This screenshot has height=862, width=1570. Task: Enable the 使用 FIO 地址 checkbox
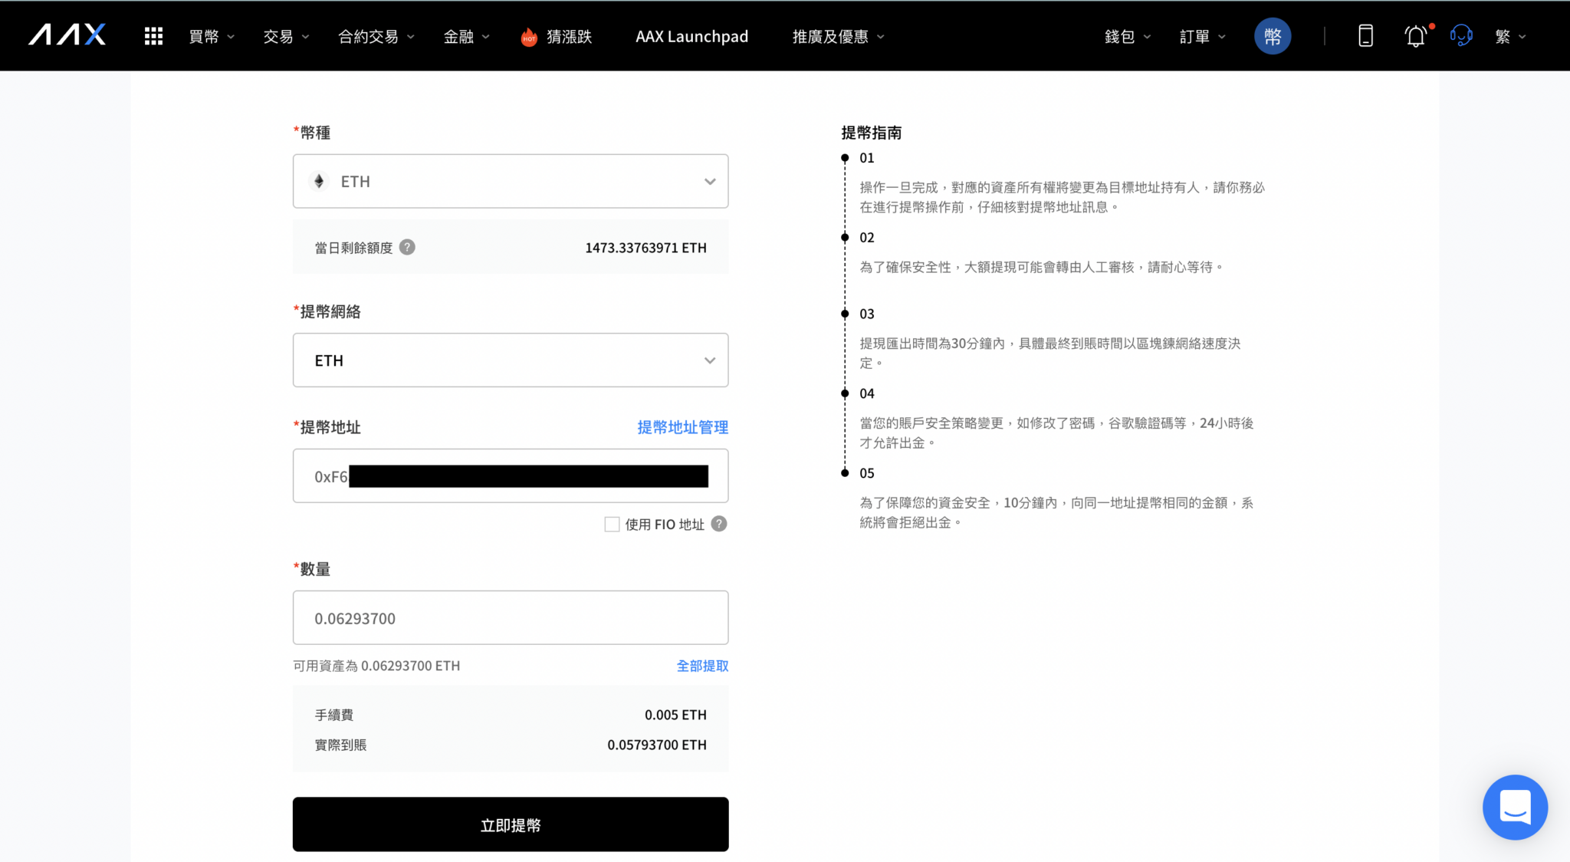tap(612, 524)
